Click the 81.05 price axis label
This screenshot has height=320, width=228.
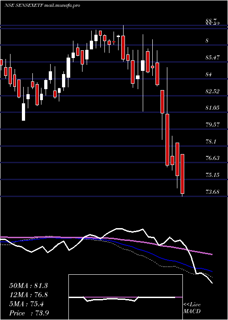pyautogui.click(x=212, y=108)
